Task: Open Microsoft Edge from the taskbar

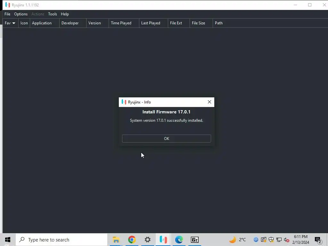Action: [179, 240]
